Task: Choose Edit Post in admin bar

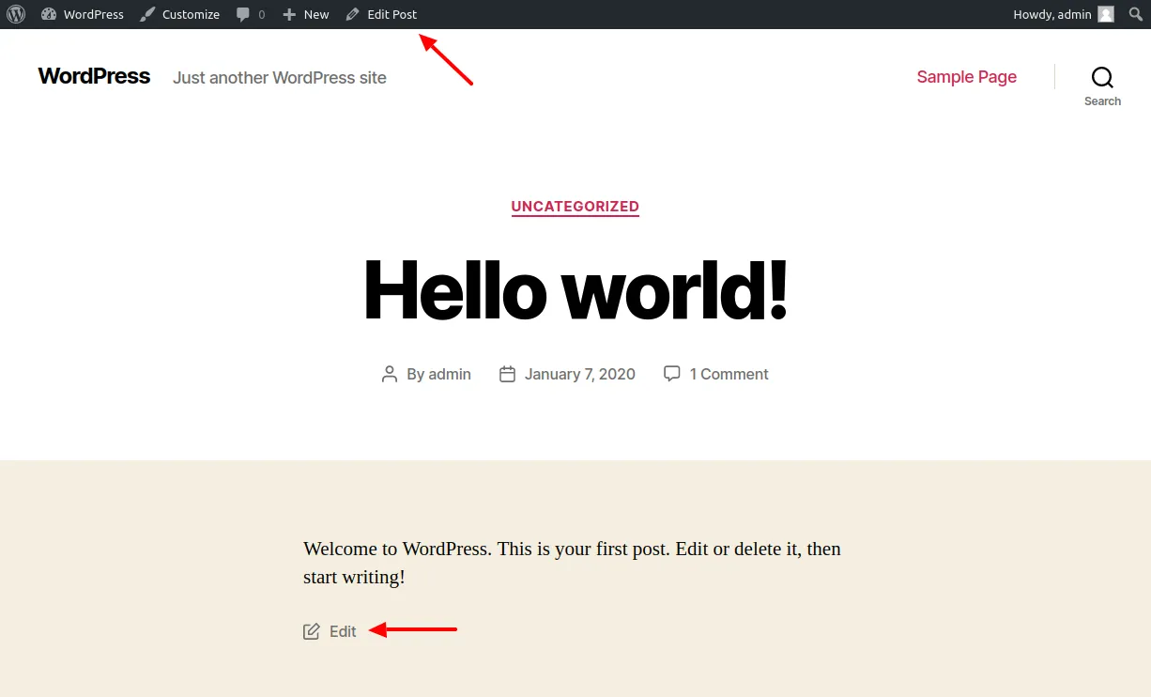Action: (x=392, y=14)
